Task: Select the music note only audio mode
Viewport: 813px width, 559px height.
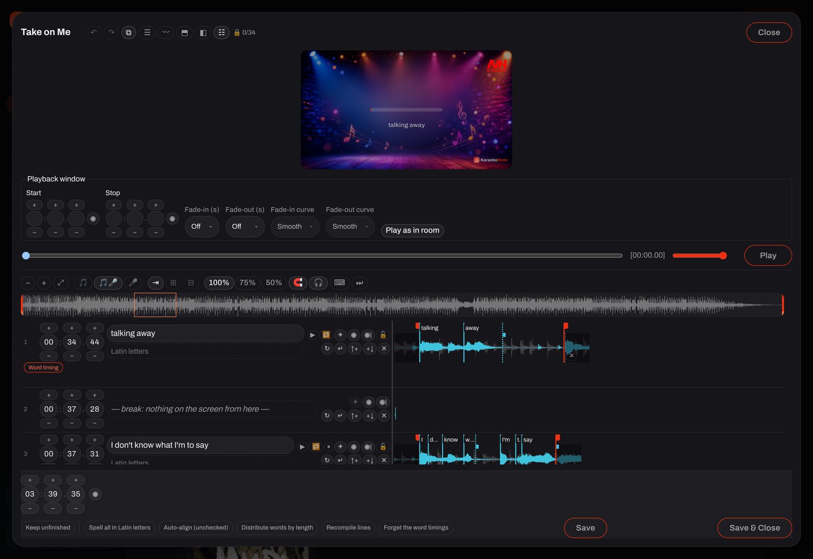Action: coord(83,282)
